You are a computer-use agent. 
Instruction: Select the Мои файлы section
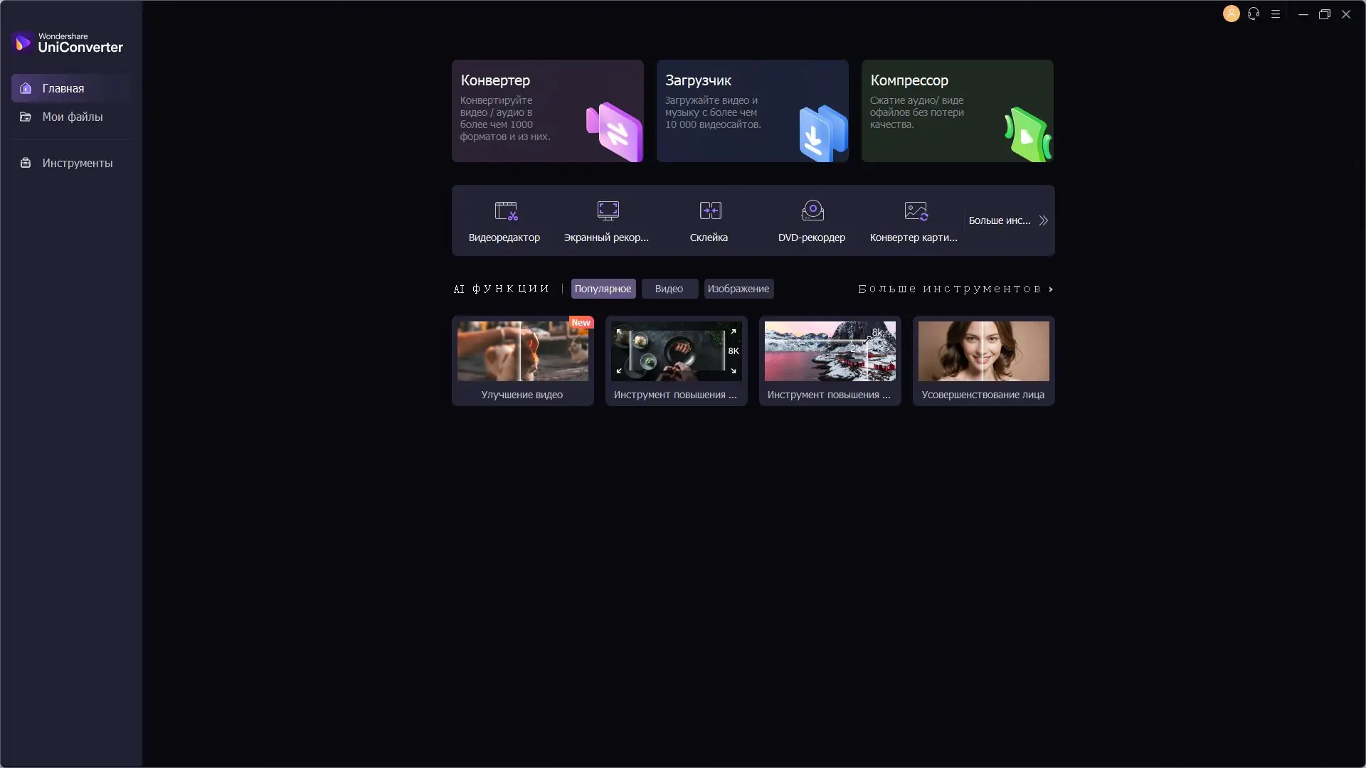[71, 117]
